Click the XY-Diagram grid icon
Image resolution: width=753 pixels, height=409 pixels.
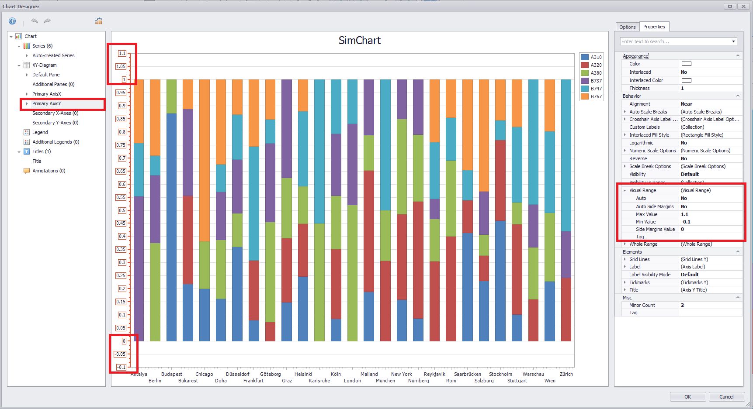tap(27, 65)
